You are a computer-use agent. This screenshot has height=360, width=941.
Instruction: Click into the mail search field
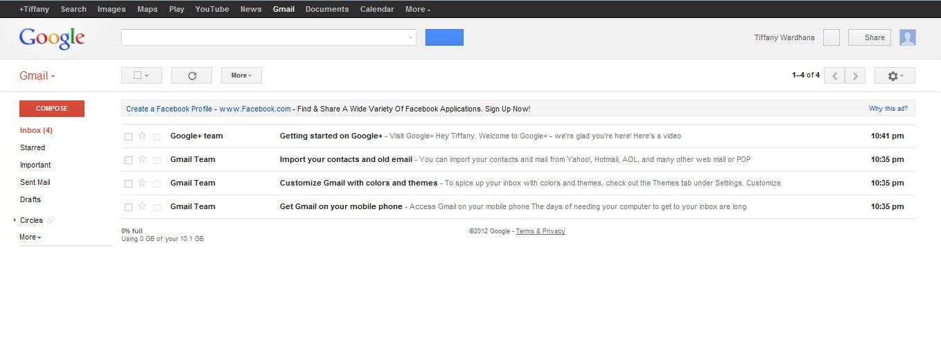(x=263, y=37)
